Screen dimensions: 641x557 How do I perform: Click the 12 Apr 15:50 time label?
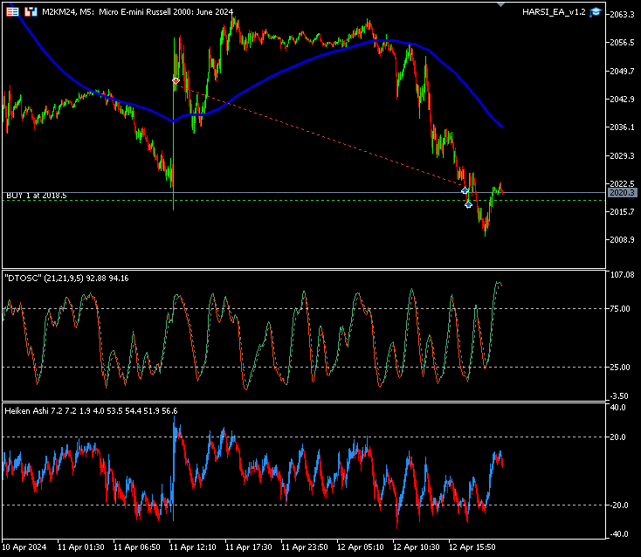472,547
